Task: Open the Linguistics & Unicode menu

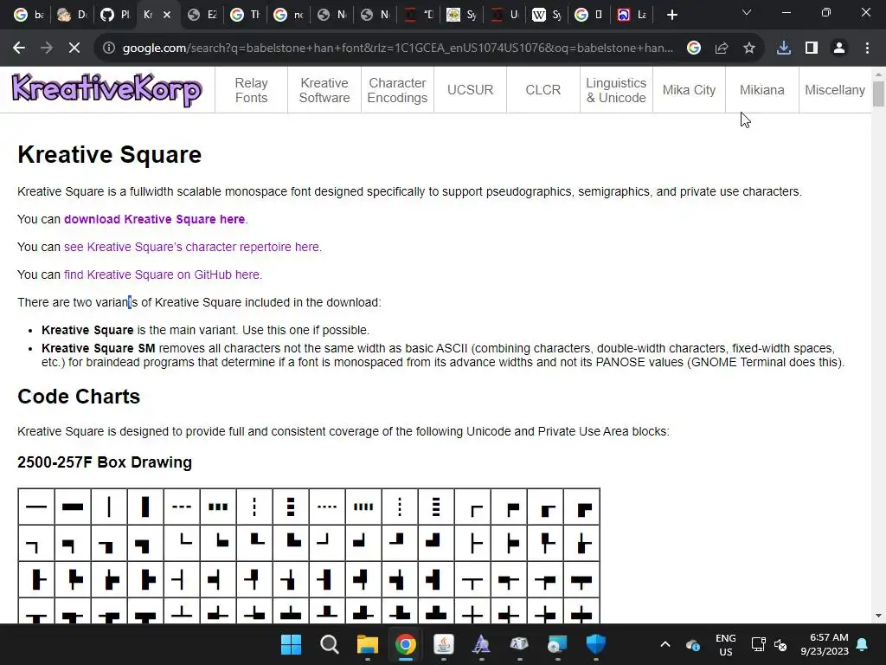Action: click(616, 90)
